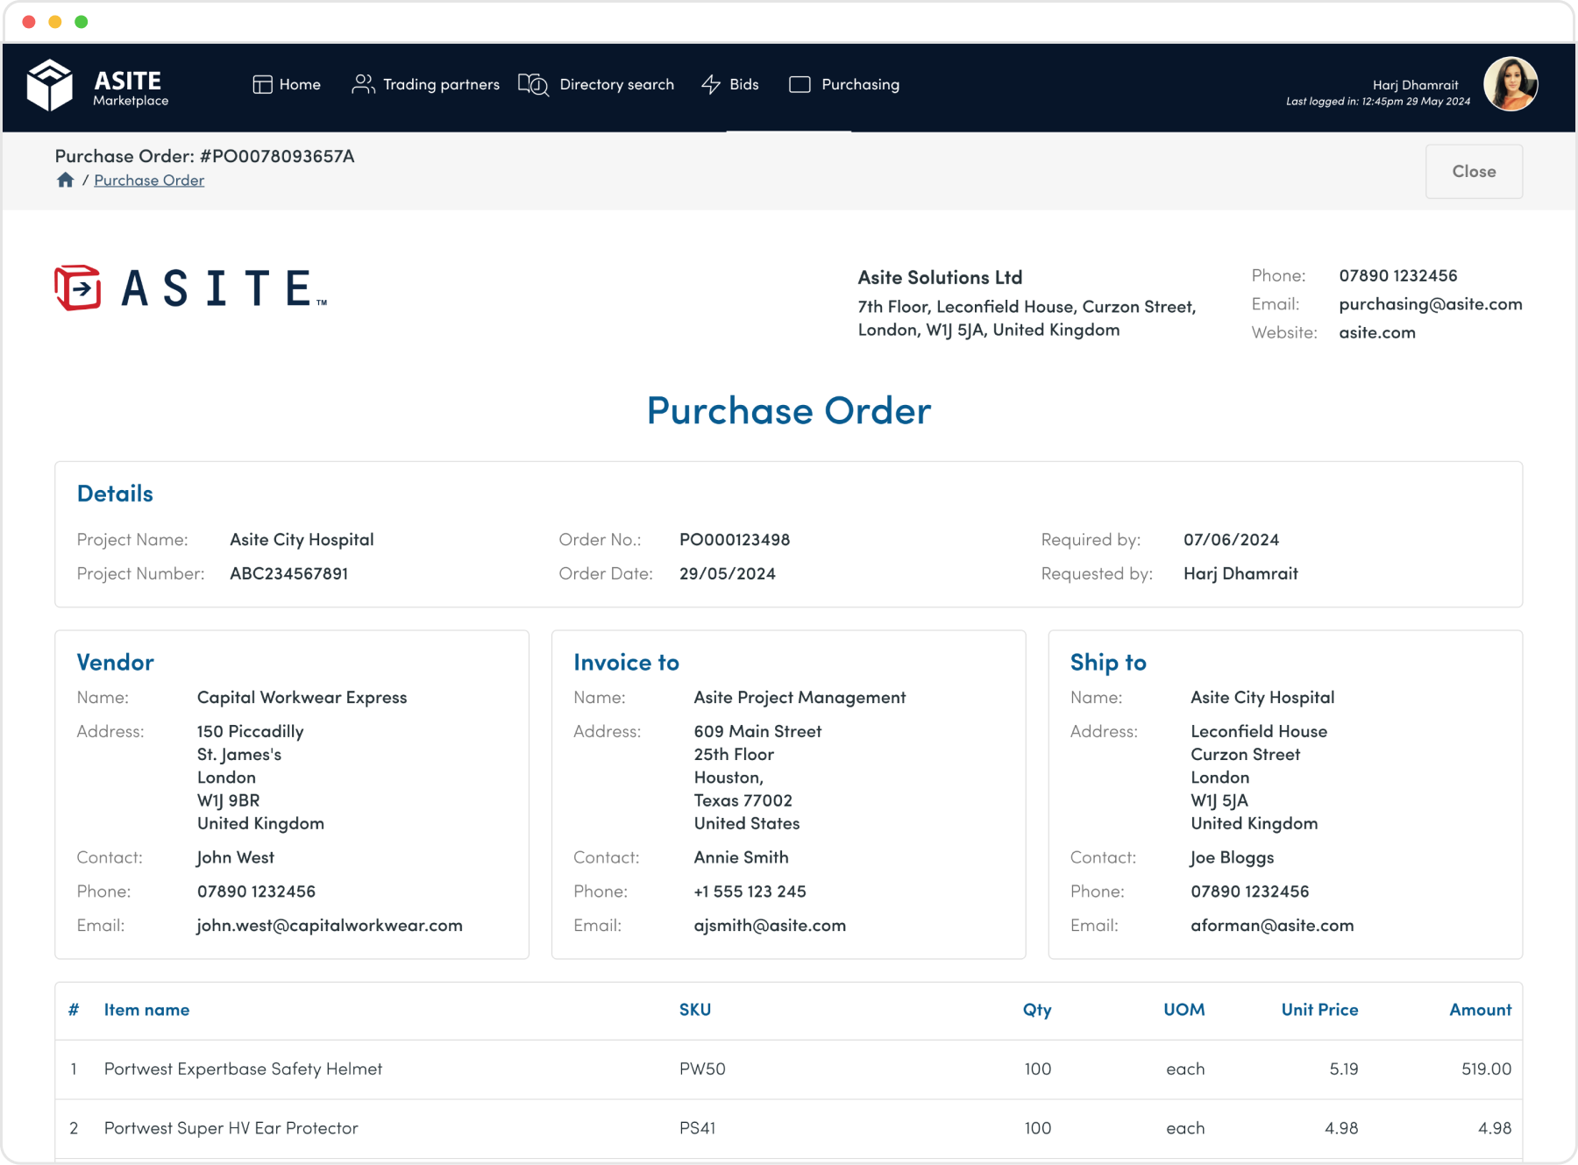Click purchasing@asite.com email address
This screenshot has height=1165, width=1578.
1431,304
